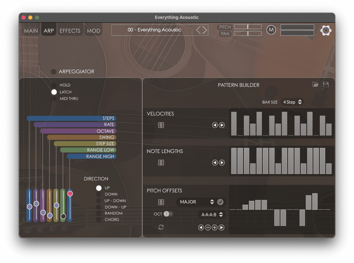Expand the A-A-A-B pattern dropdown

click(211, 215)
